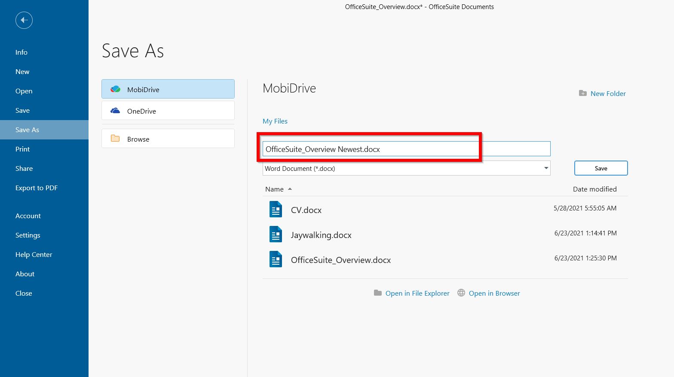Sort by the Date modified column header
The height and width of the screenshot is (377, 674).
click(594, 189)
